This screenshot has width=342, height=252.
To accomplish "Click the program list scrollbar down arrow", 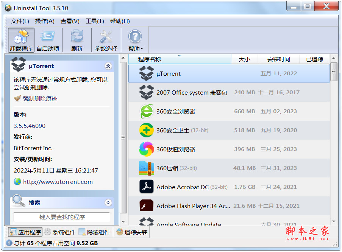I will pyautogui.click(x=334, y=221).
